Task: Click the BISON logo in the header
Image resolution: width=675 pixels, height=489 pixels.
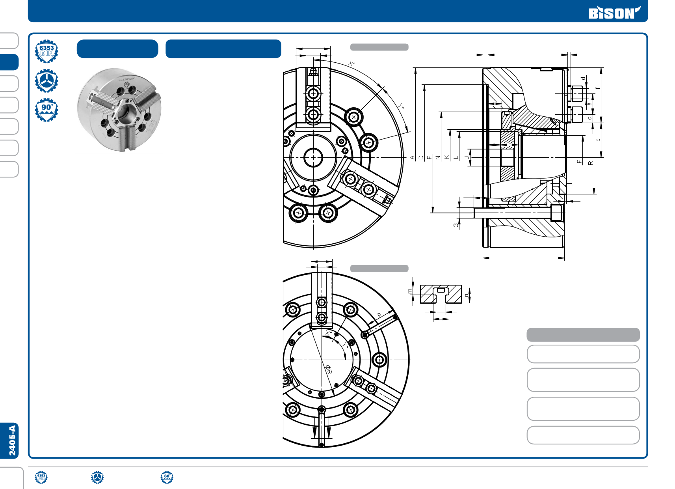Action: (x=614, y=13)
